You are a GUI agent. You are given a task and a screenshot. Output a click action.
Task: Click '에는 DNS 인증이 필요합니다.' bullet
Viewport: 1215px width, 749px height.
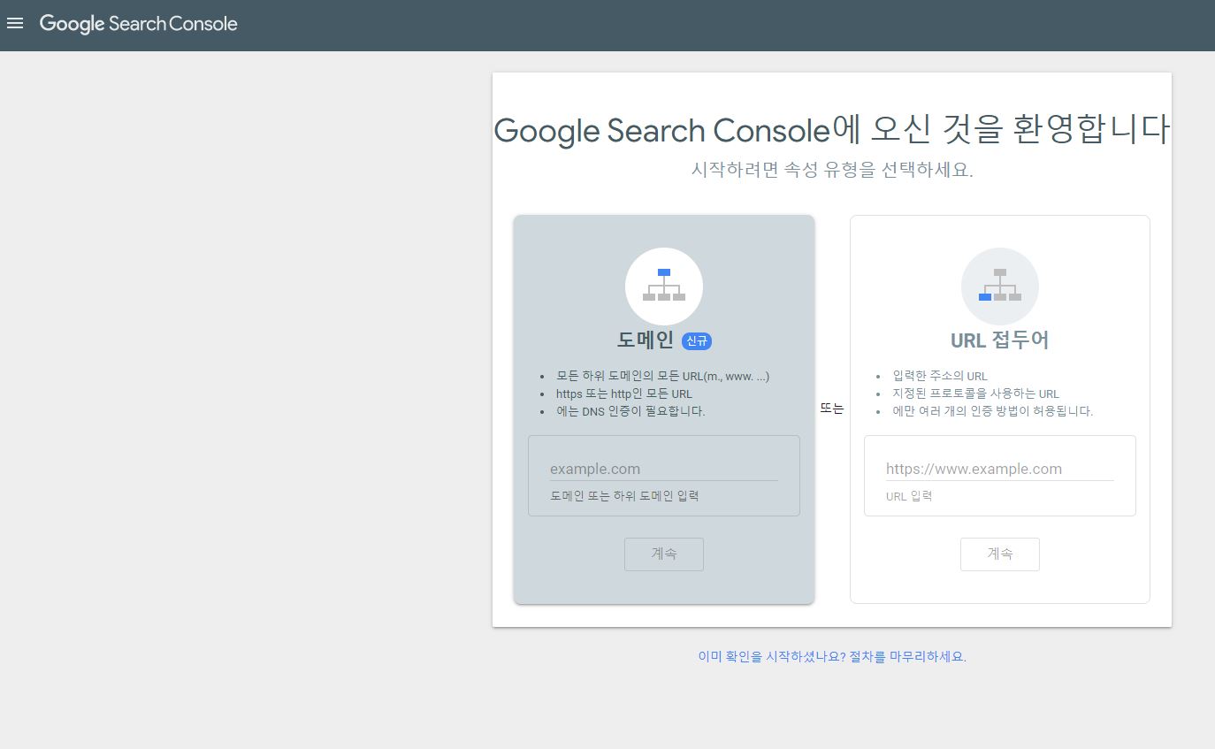pos(630,411)
